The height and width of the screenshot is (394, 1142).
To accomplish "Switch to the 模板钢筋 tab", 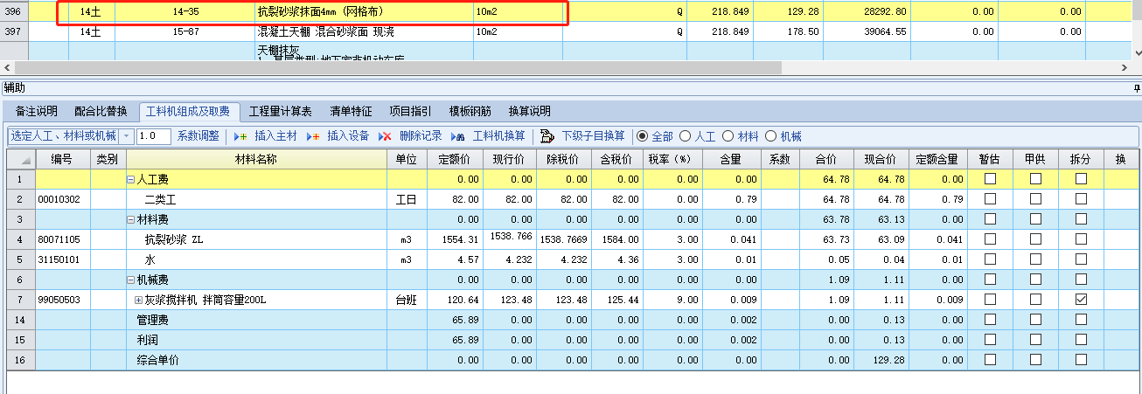I will (470, 112).
